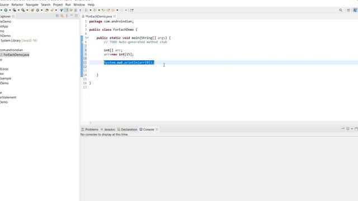358x201 pixels.
Task: Click the Pin Editor toolbar icon
Action: tap(131, 10)
